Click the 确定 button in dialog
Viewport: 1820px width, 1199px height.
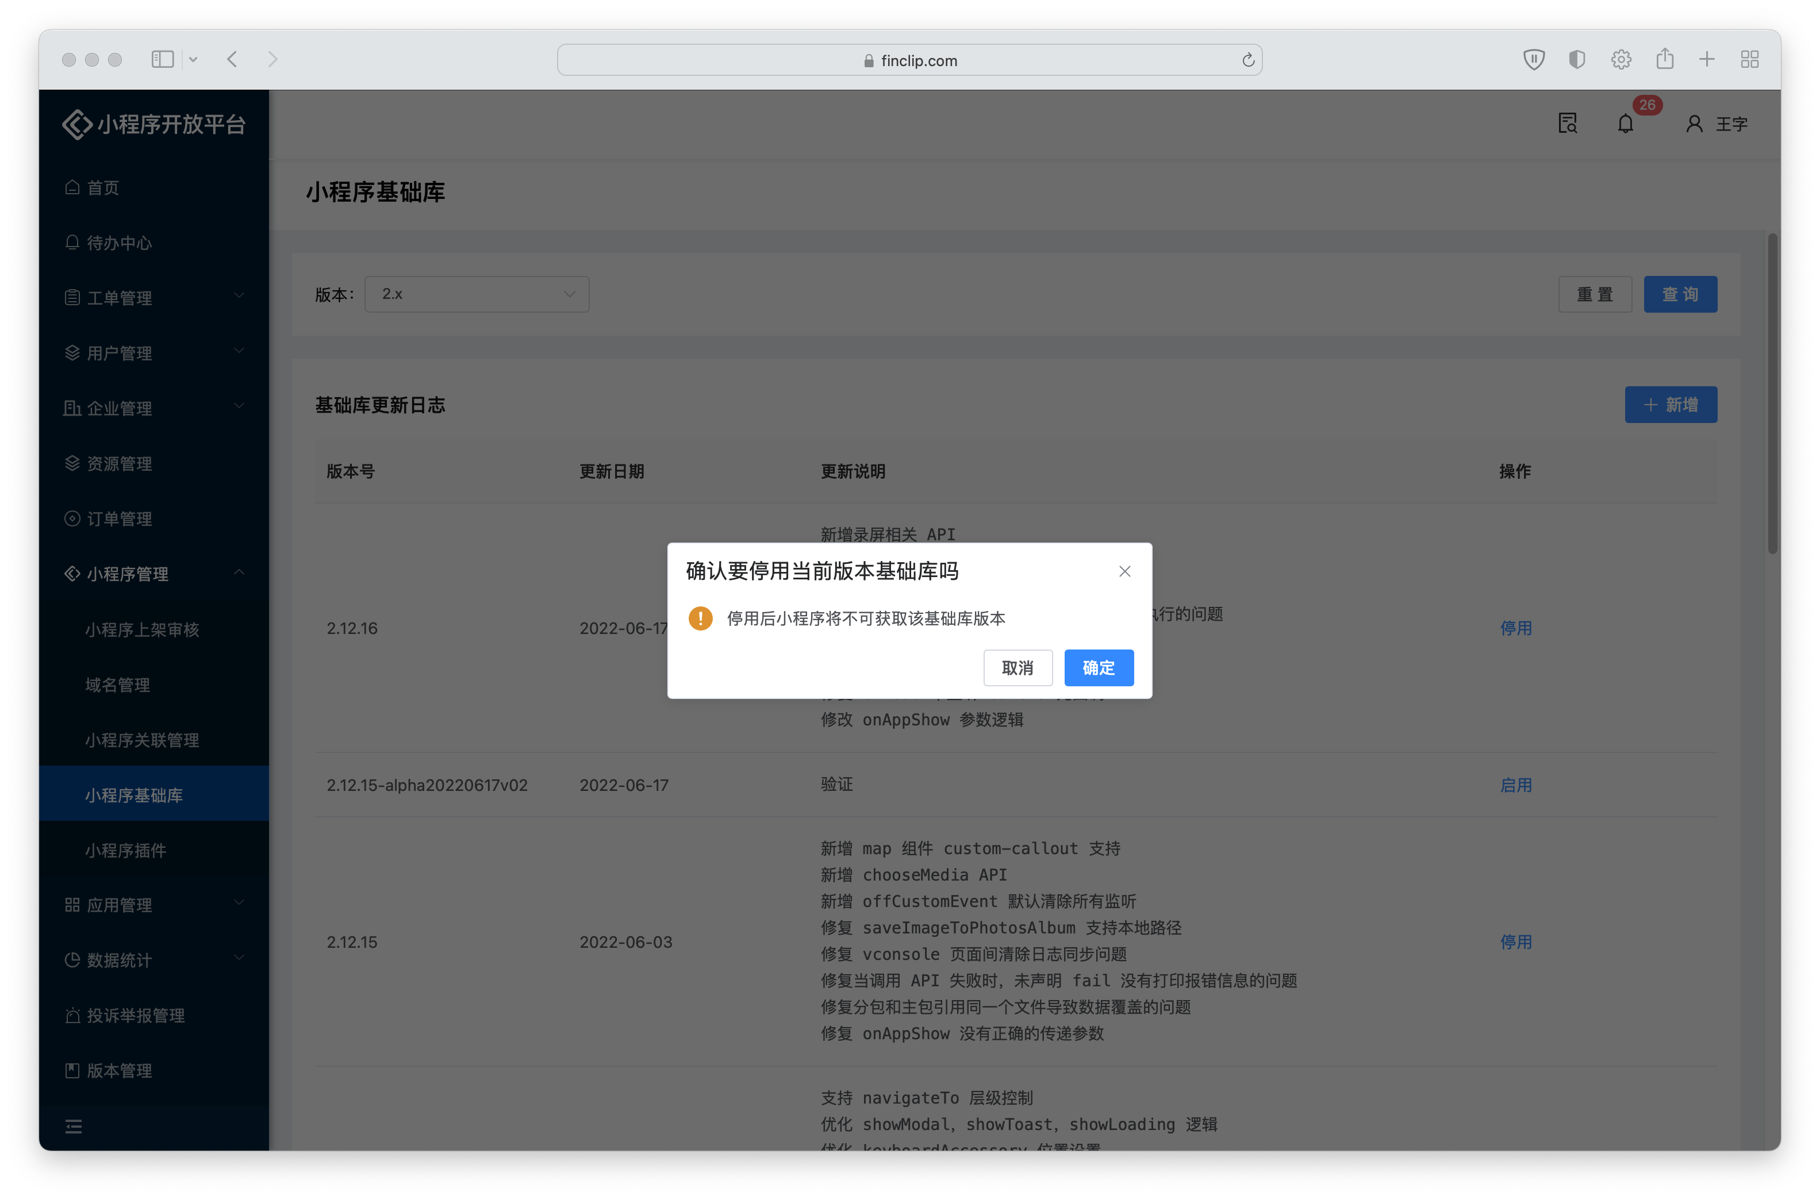coord(1098,667)
